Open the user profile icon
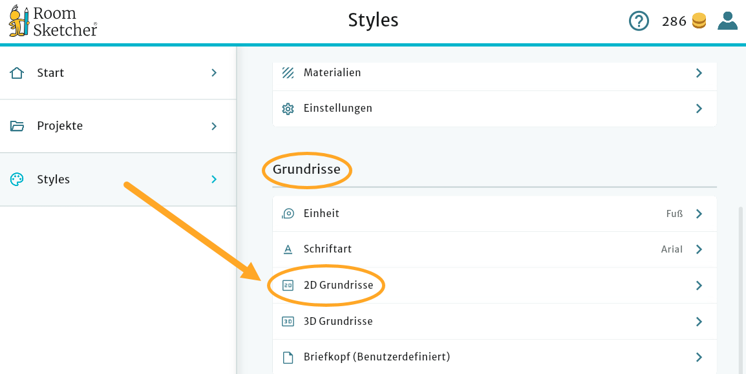This screenshot has height=374, width=746. (x=727, y=21)
